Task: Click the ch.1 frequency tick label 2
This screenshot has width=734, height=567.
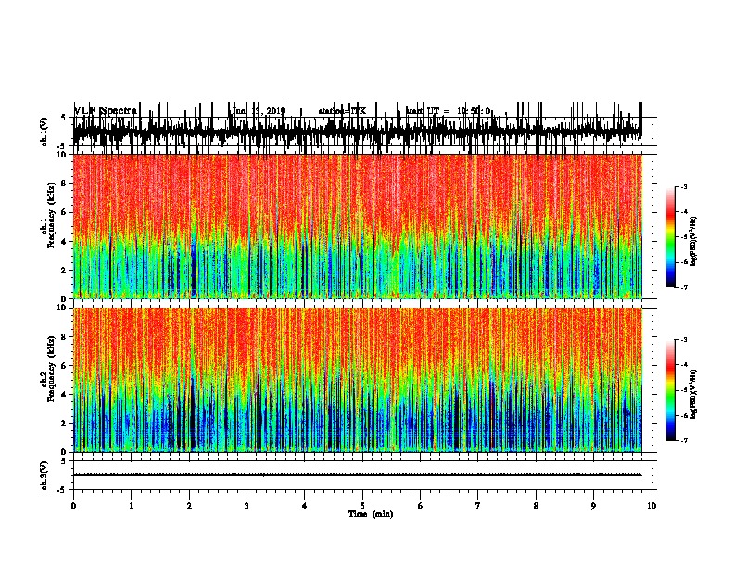Action: coord(65,270)
